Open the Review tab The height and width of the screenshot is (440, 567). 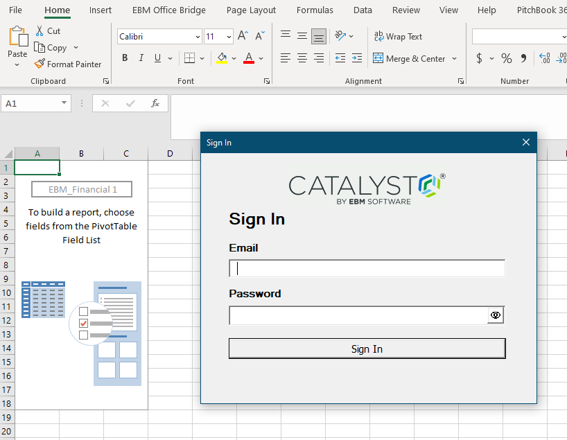406,10
